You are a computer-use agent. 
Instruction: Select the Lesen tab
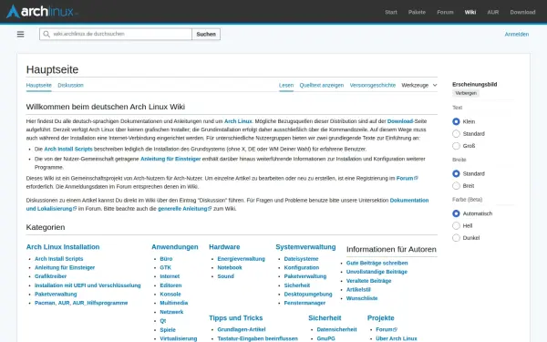tap(286, 85)
